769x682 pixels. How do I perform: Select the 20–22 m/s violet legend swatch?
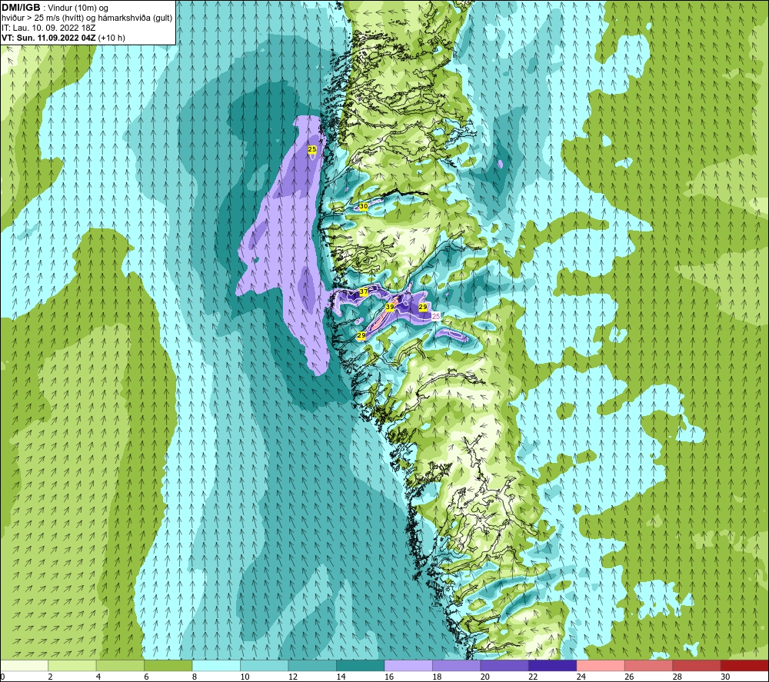click(x=504, y=666)
